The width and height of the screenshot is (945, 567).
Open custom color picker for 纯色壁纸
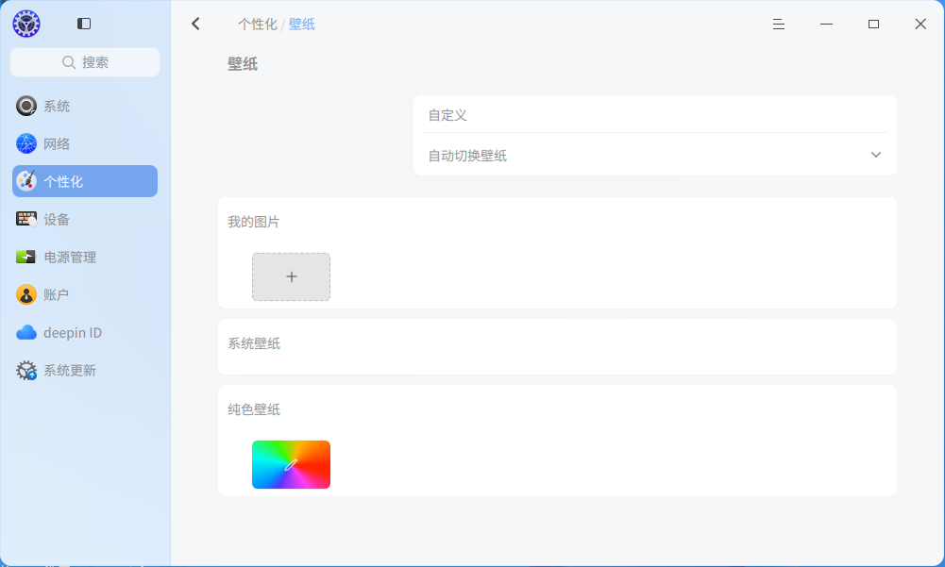(x=291, y=464)
